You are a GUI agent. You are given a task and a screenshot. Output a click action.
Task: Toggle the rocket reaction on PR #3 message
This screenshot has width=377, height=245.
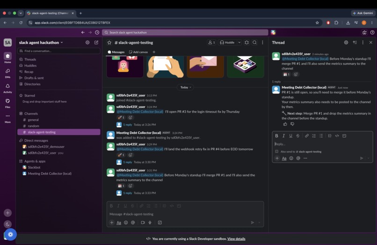pos(121,117)
